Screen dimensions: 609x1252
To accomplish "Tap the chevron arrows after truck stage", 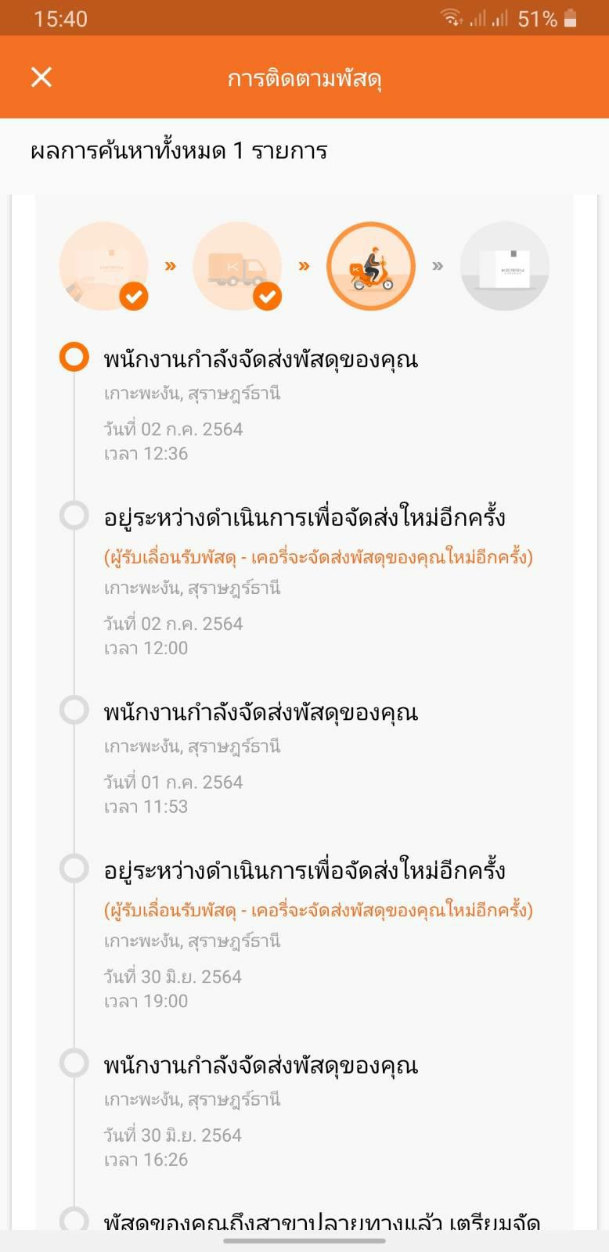I will pyautogui.click(x=304, y=266).
